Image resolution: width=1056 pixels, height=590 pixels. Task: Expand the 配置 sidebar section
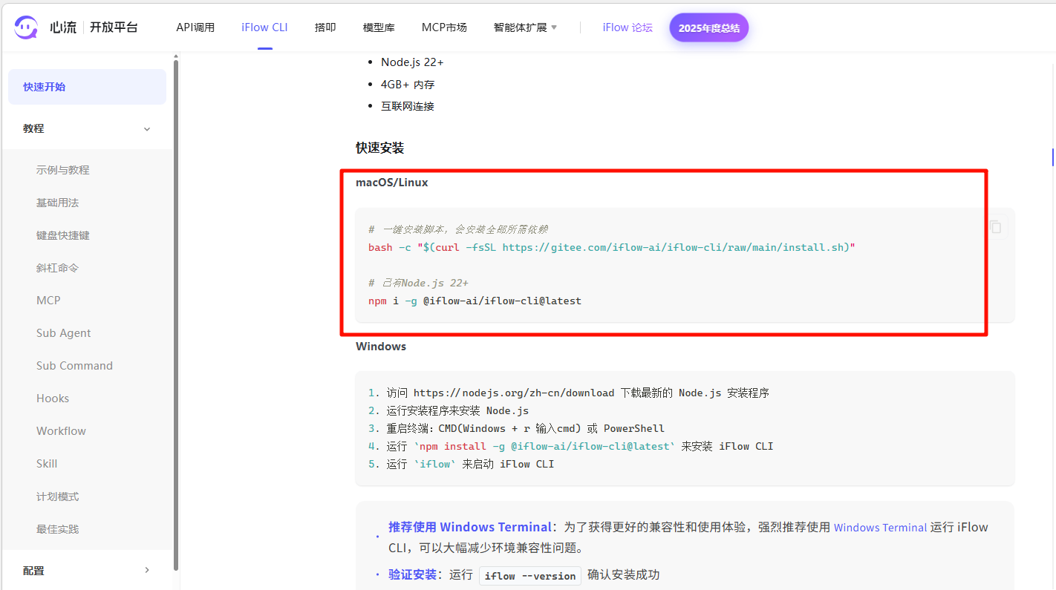click(x=146, y=570)
